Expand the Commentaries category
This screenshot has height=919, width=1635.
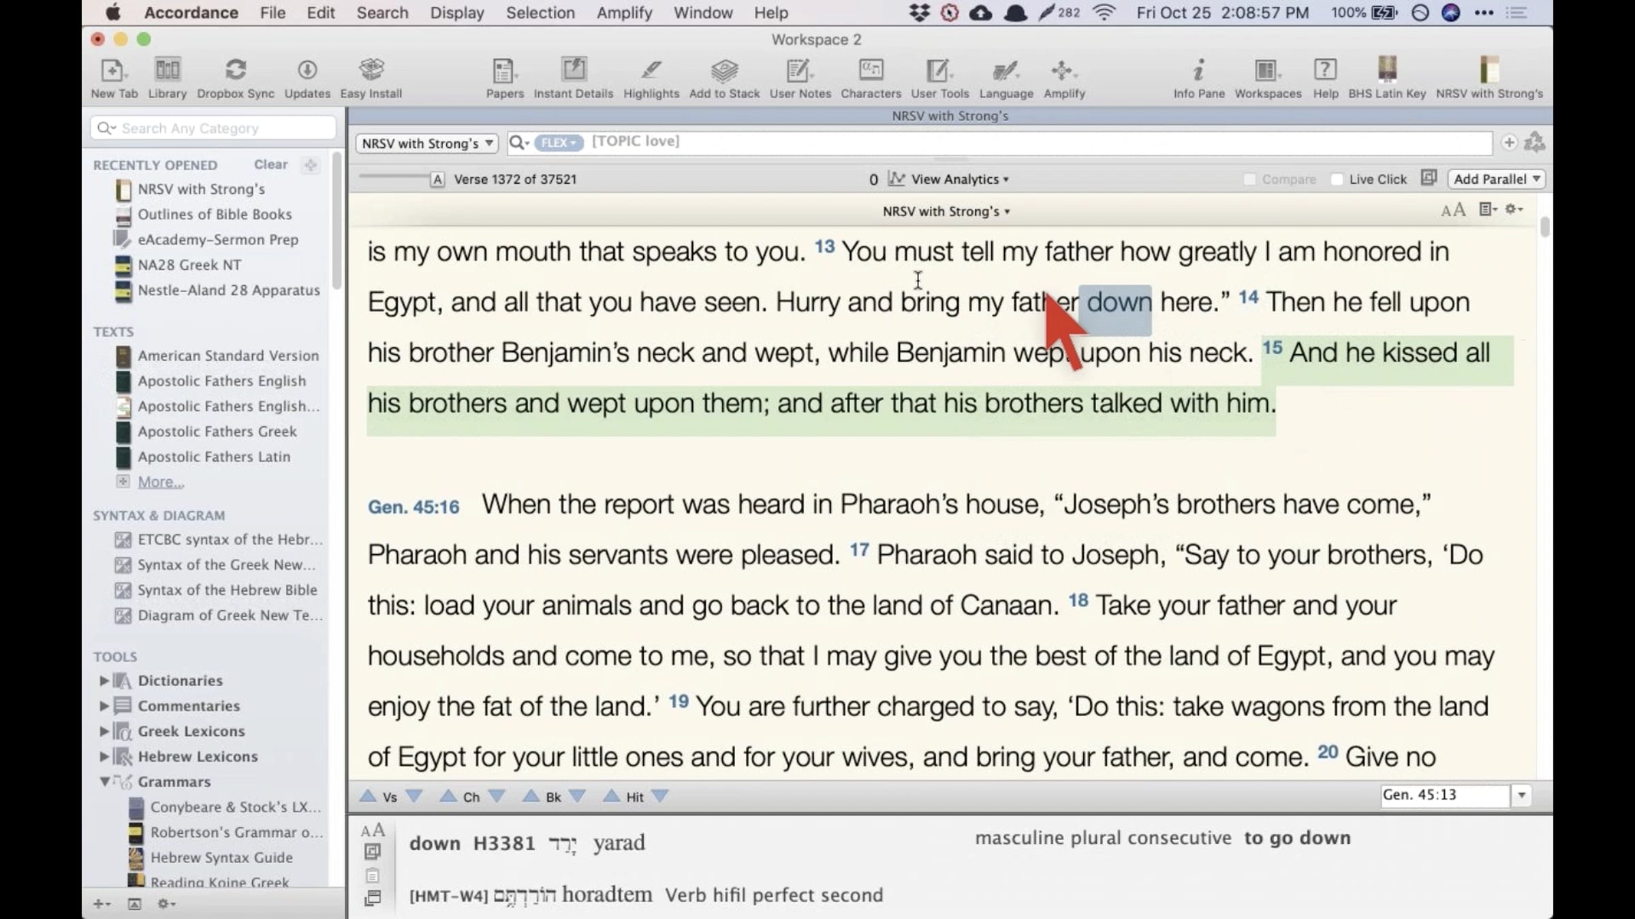point(104,706)
